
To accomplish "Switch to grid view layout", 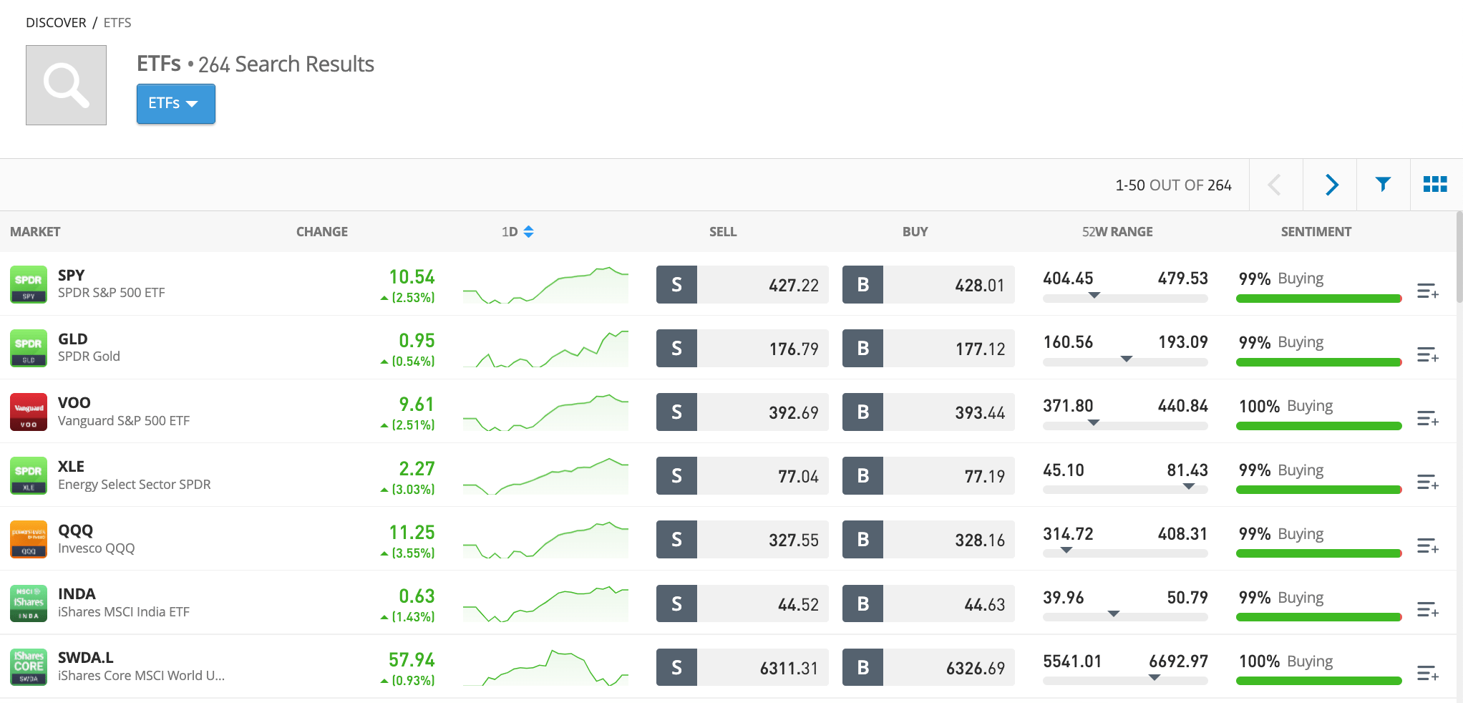I will tap(1435, 185).
